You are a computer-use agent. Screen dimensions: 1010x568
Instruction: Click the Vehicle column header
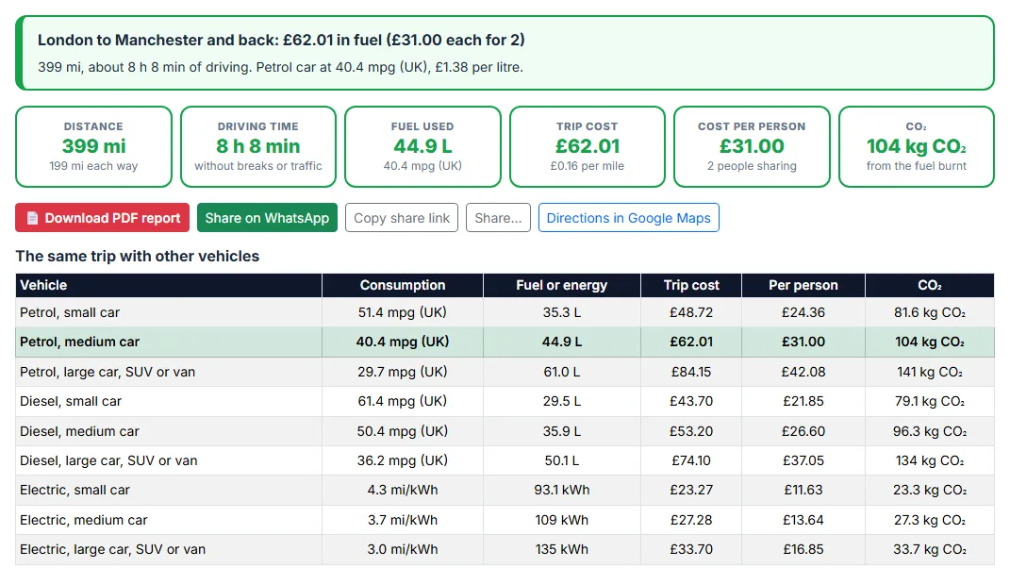coord(169,286)
